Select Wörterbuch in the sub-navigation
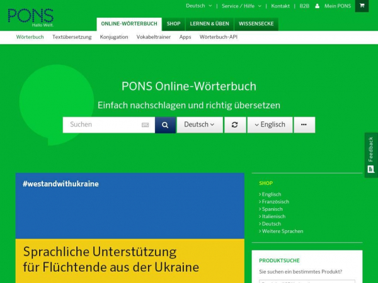 [30, 37]
